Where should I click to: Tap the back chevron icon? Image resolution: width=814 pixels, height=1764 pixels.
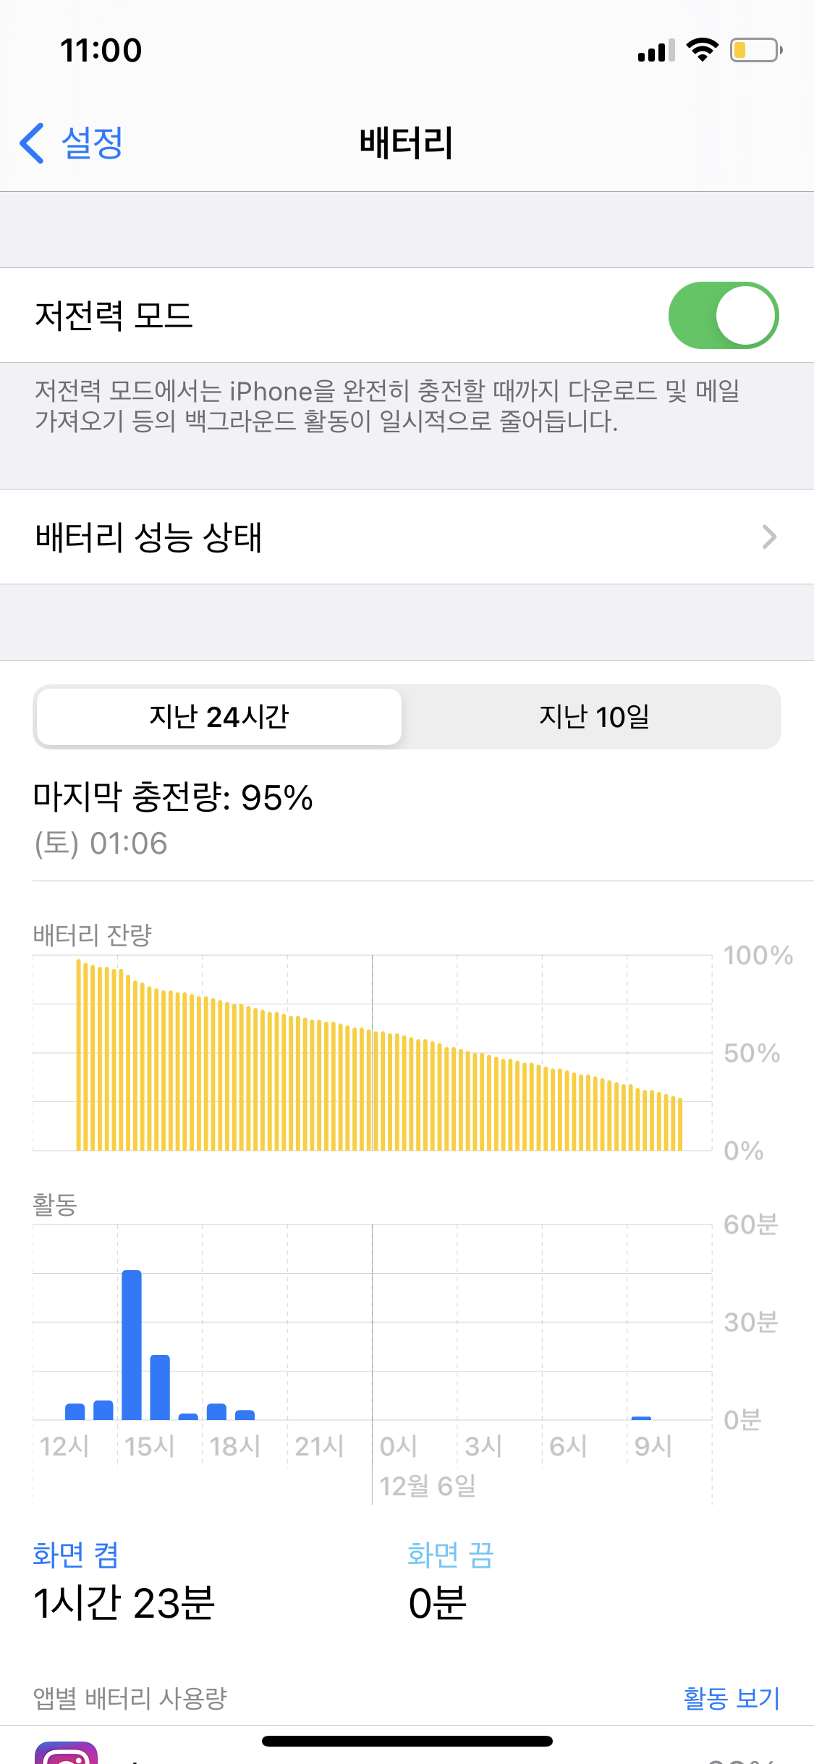pyautogui.click(x=33, y=143)
